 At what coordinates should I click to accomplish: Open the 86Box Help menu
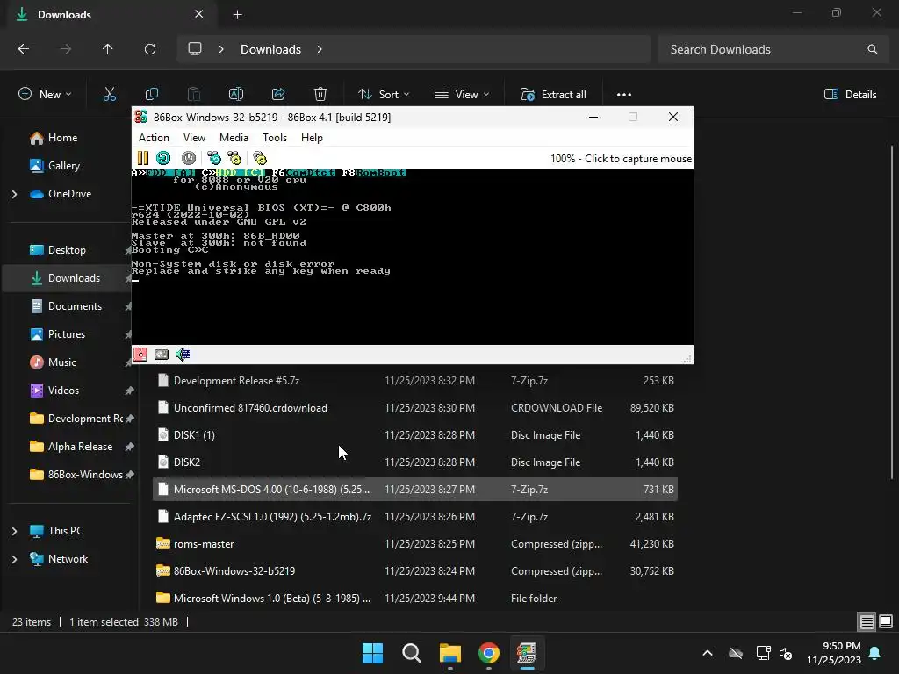pyautogui.click(x=312, y=138)
